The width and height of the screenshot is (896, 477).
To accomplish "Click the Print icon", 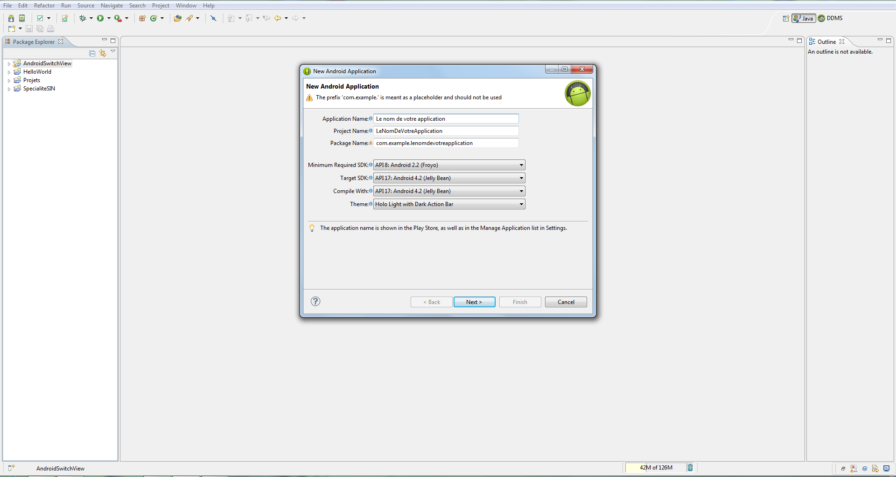I will tap(50, 29).
